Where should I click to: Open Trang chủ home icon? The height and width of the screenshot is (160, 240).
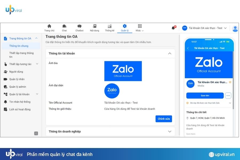(49, 26)
